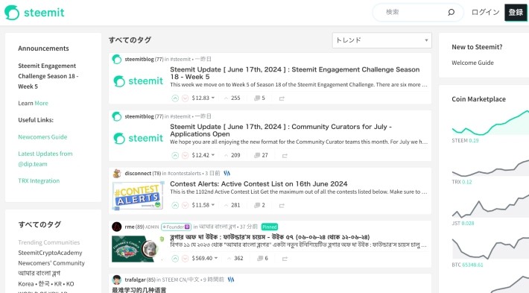Select SteemitCryptoAcademy community
The width and height of the screenshot is (529, 293).
pyautogui.click(x=50, y=253)
